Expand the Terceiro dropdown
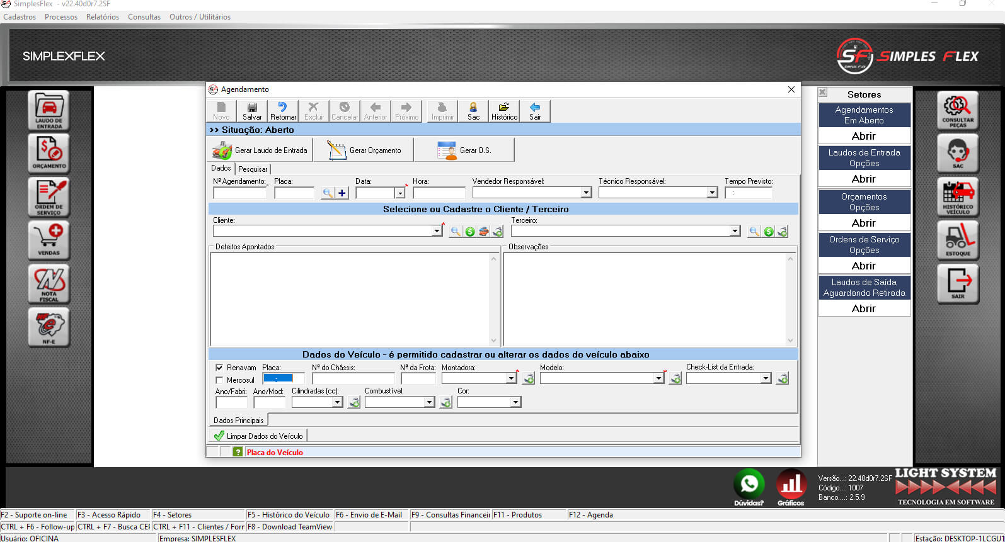This screenshot has height=542, width=1005. (735, 231)
